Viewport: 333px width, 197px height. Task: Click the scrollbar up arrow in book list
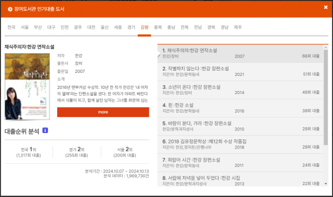(326, 47)
